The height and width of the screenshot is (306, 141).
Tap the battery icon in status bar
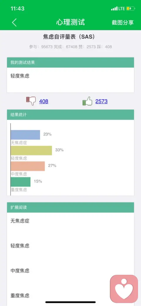click(130, 9)
